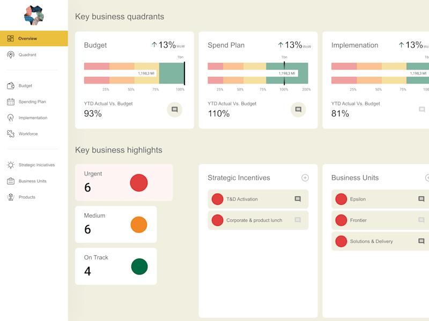429x321 pixels.
Task: Click the Key business highlights heading
Action: coord(119,150)
